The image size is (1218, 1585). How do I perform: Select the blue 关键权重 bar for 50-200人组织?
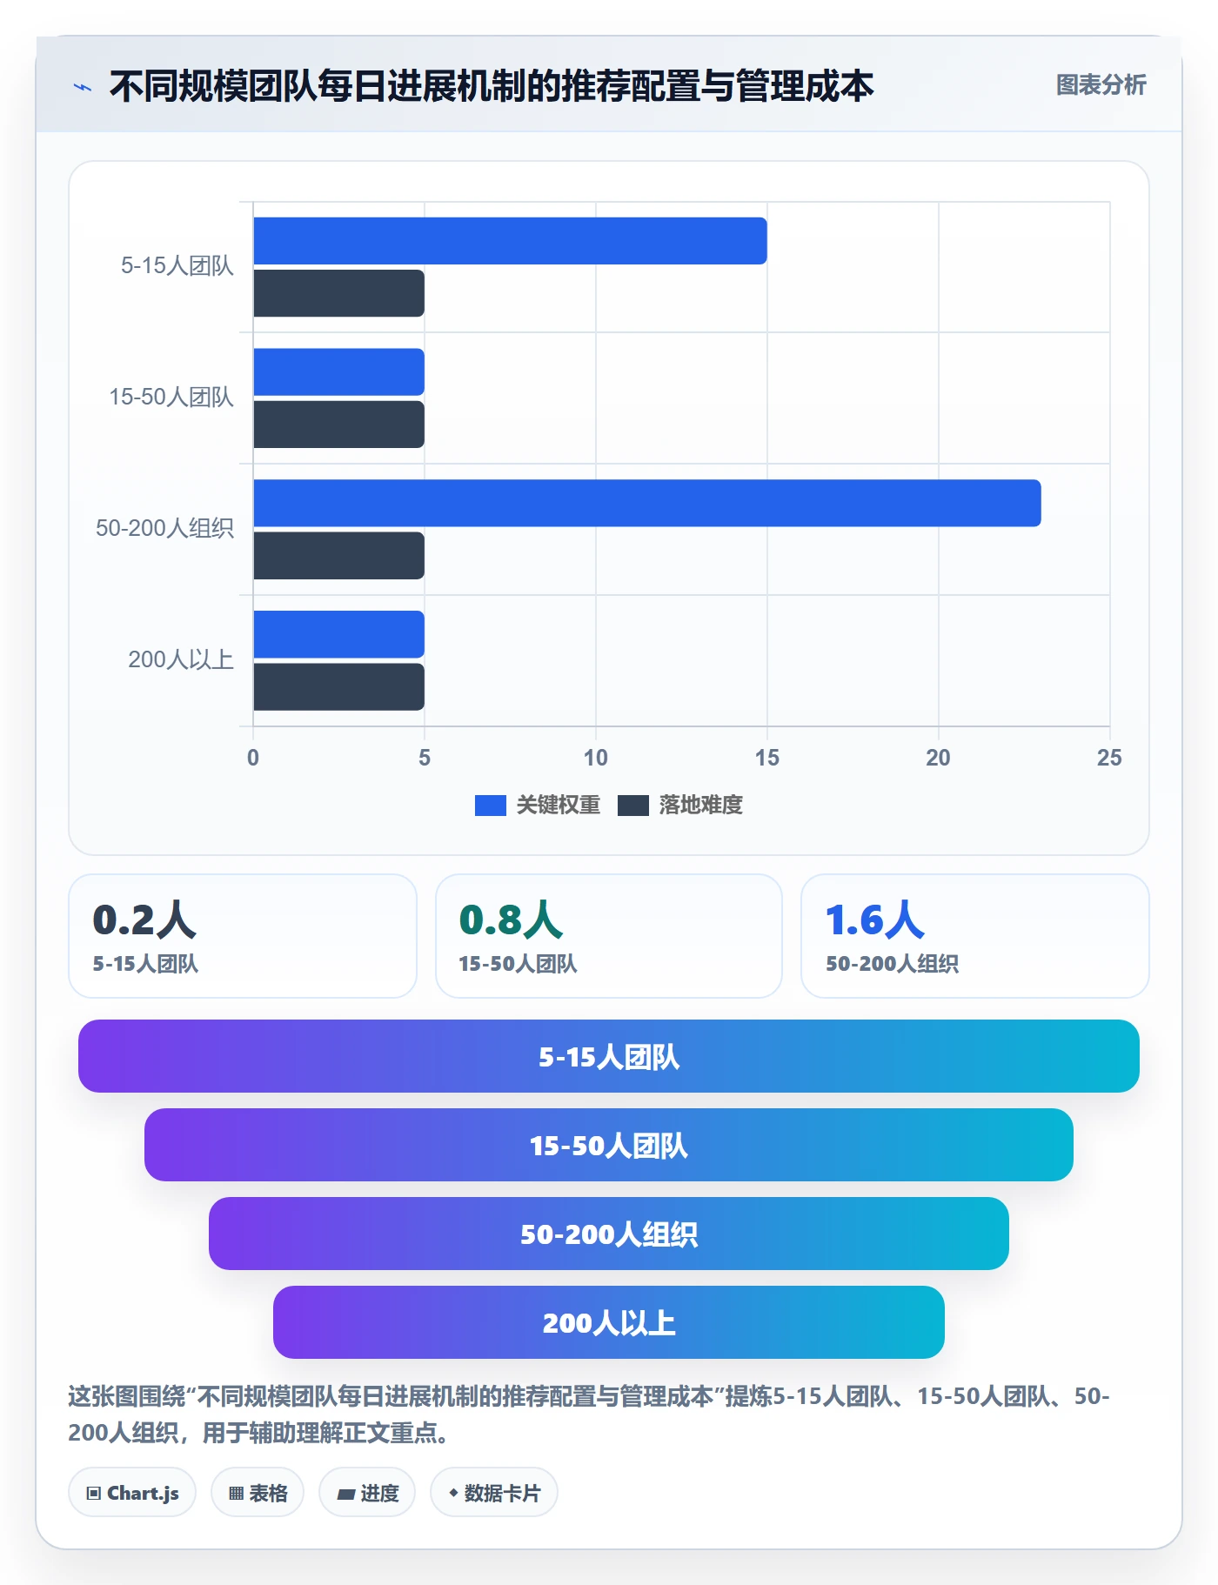[647, 503]
